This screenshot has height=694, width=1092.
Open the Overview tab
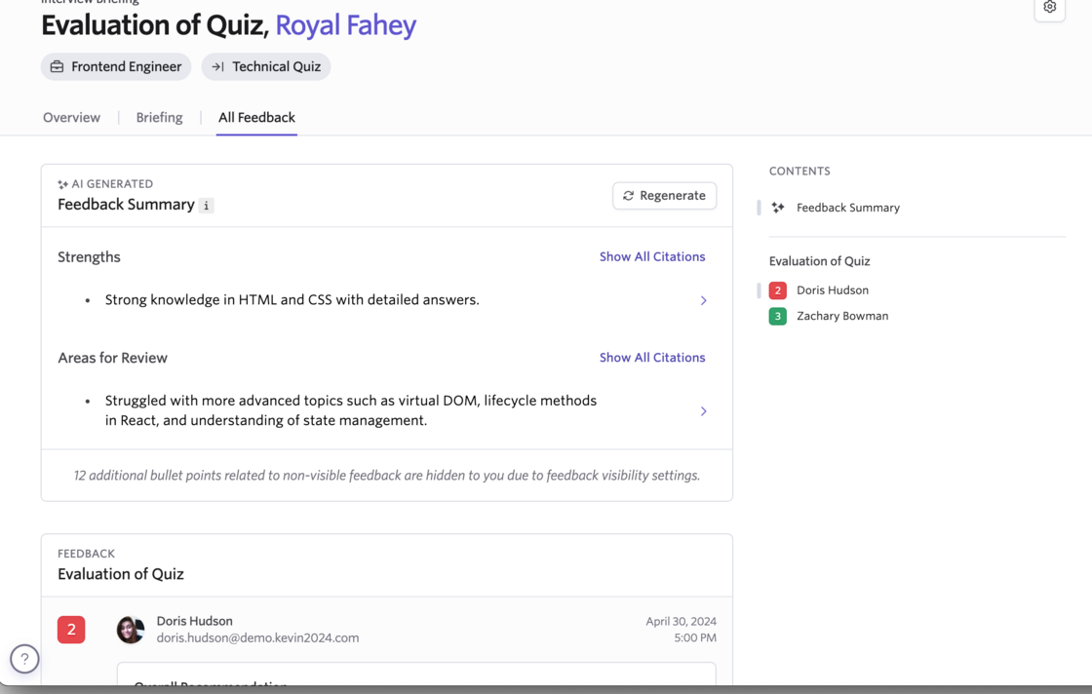point(71,117)
